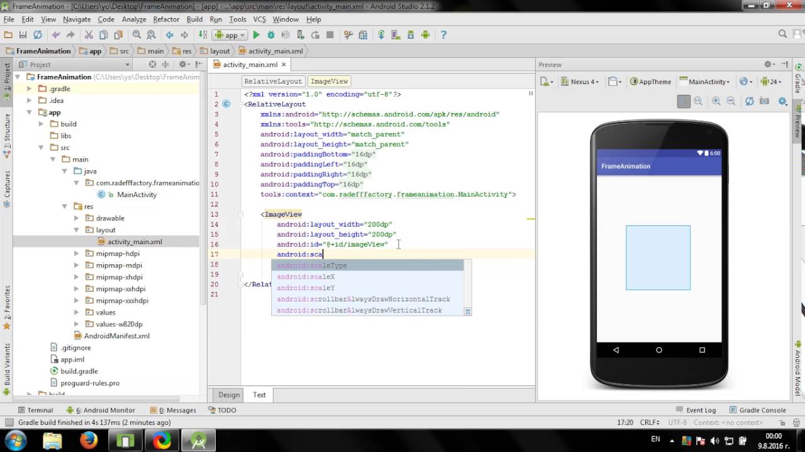Open the SDK Manager toolbar icon
Image resolution: width=805 pixels, height=452 pixels.
(411, 35)
